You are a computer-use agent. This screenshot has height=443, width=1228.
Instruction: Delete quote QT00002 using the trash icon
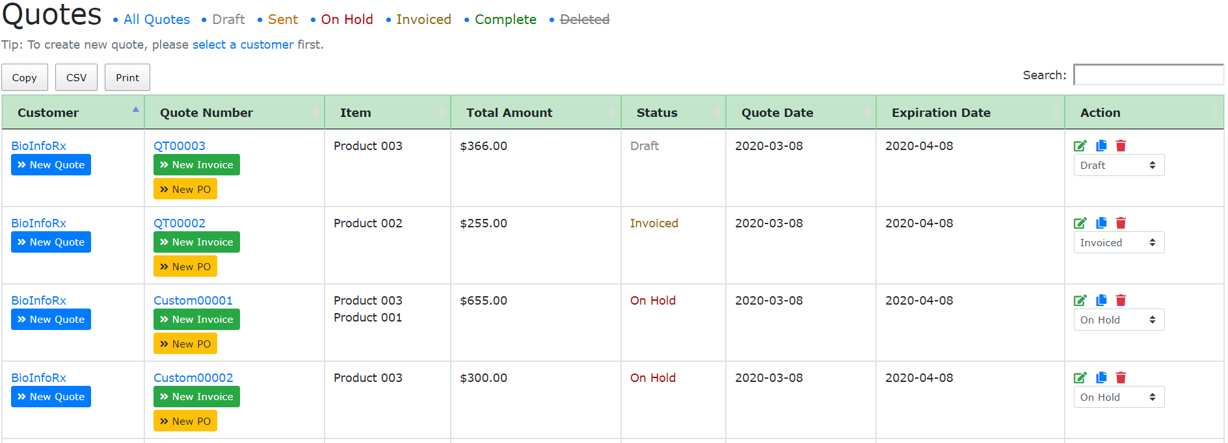(x=1121, y=223)
